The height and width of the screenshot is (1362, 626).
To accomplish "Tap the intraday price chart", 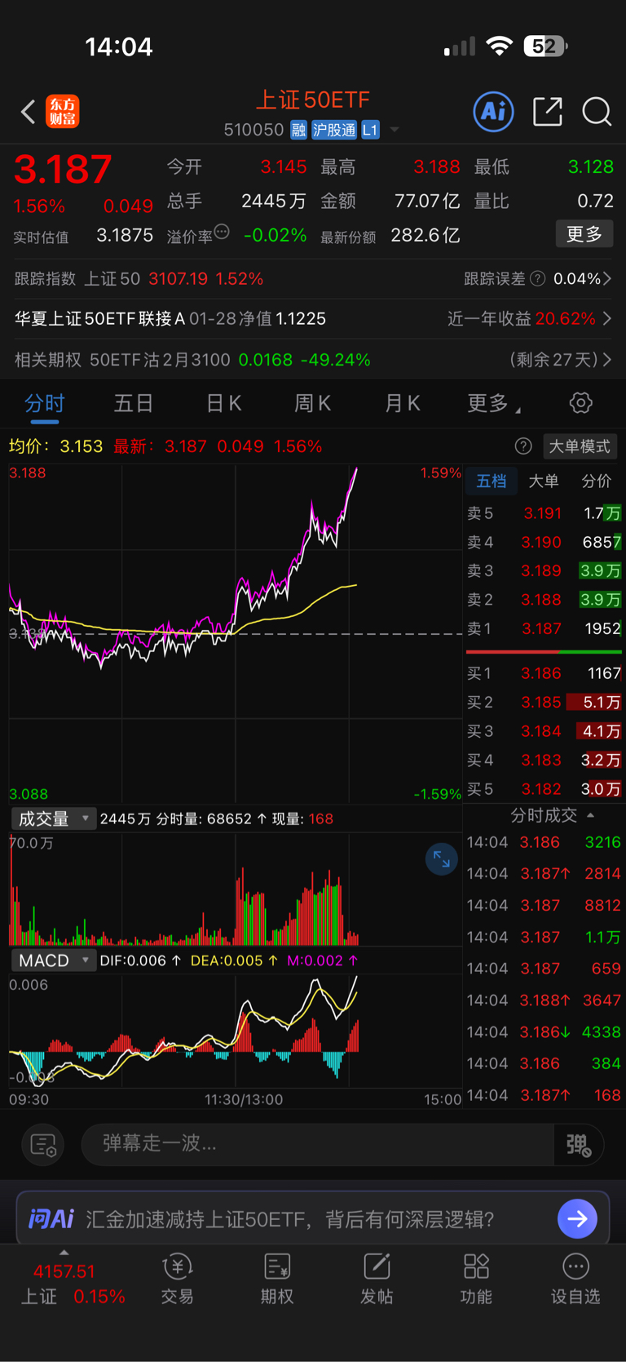I will pos(236,634).
